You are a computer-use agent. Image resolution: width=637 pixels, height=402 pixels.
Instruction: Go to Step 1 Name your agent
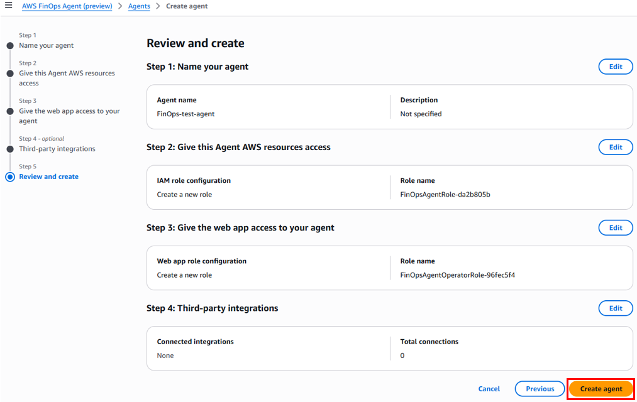pyautogui.click(x=47, y=45)
